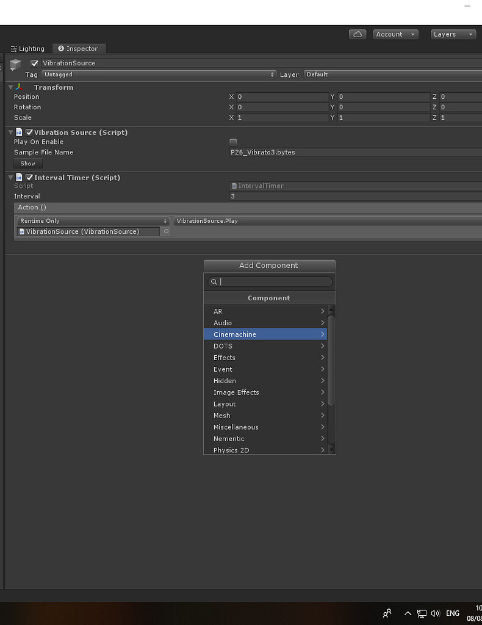Open the Hidden component category

coord(265,381)
